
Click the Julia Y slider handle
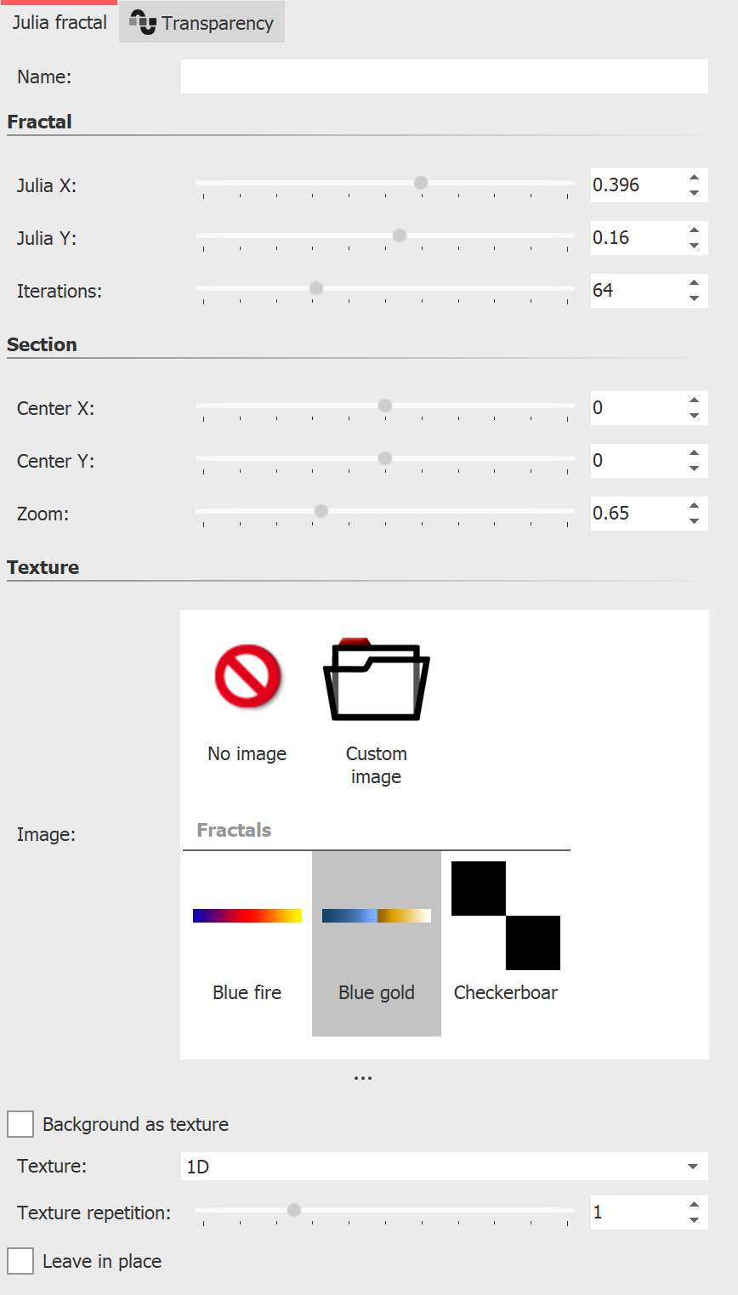(400, 236)
